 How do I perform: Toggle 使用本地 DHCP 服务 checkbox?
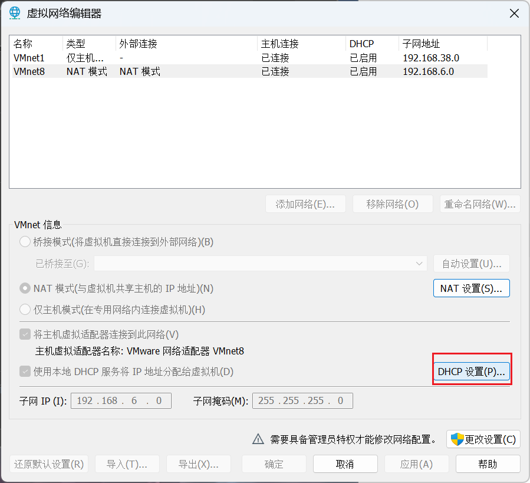[25, 372]
